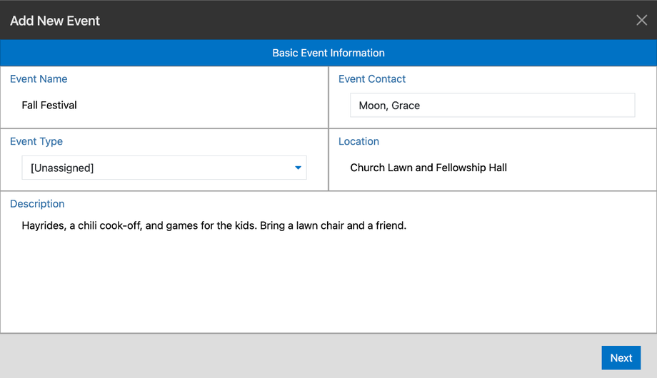Screen dimensions: 657x378
Task: Click the Fall Festival event name field
Action: coord(49,105)
